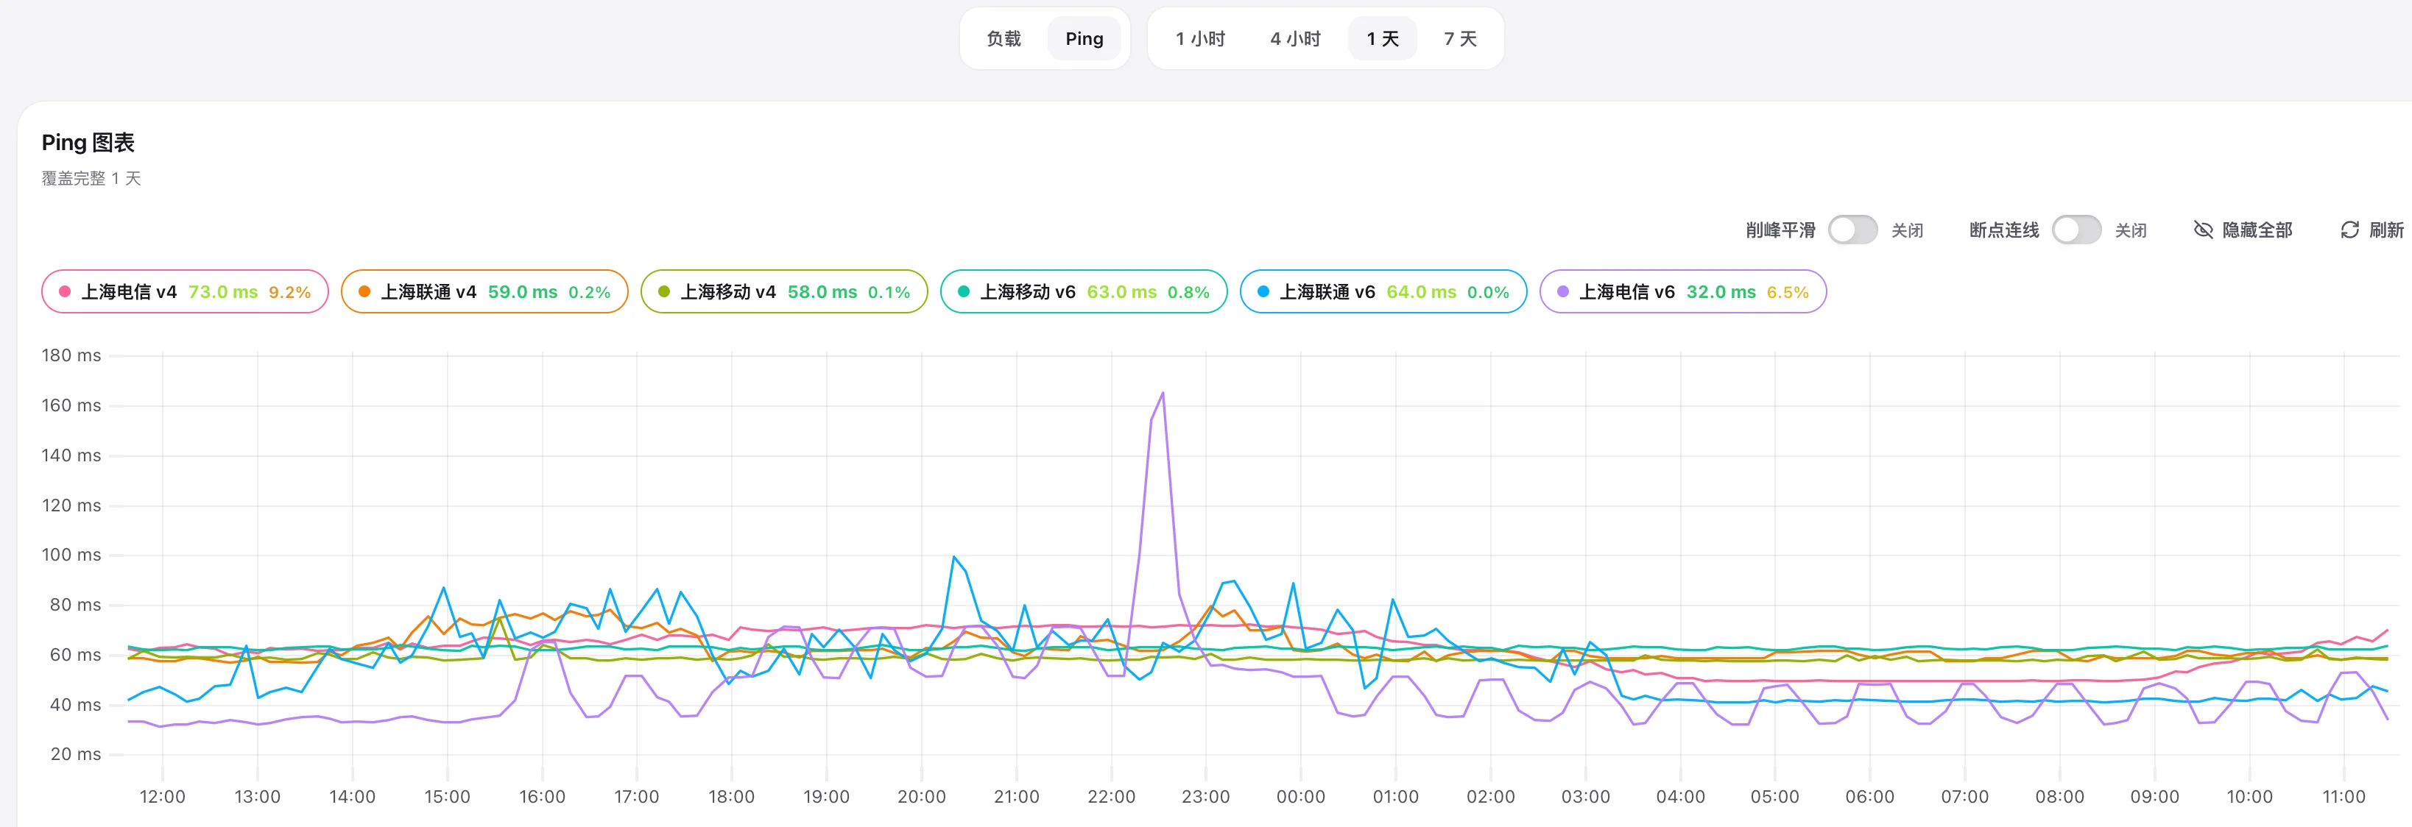
Task: Click the olive dot for 上海移动 v4
Action: [x=664, y=292]
